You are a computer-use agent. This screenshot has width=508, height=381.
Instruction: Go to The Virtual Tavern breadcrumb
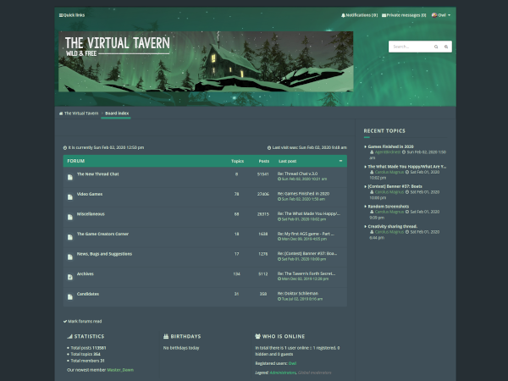[x=79, y=113]
